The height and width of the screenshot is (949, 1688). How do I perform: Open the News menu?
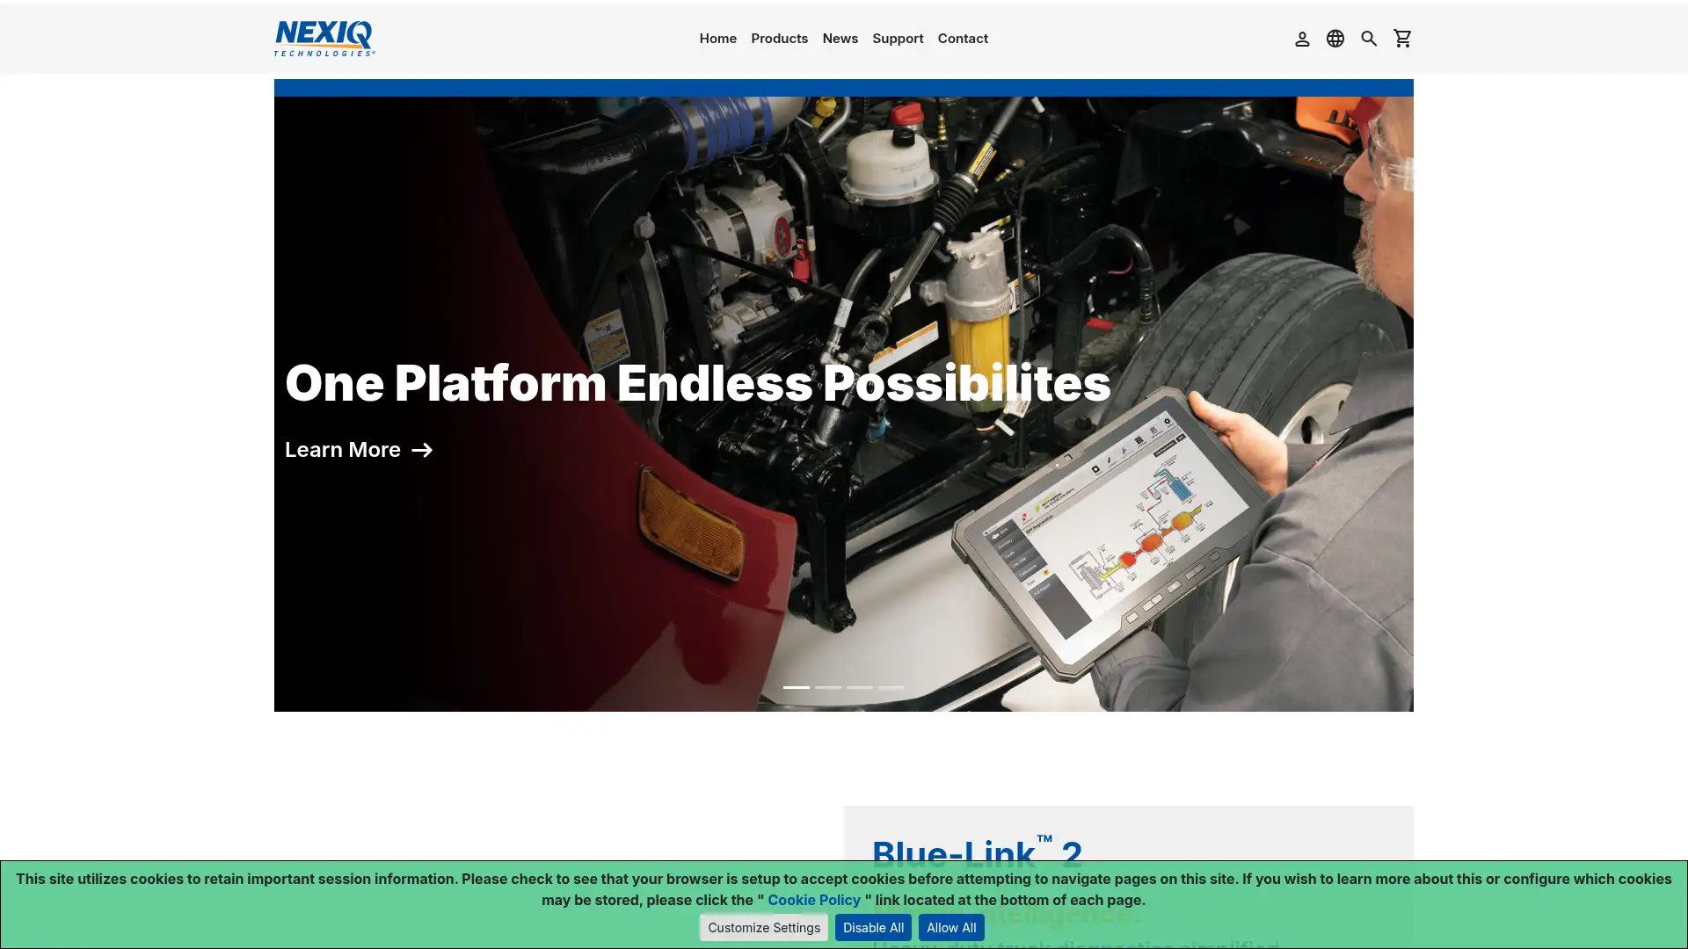point(840,38)
